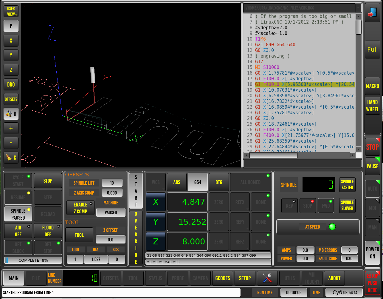
Task: Click the exit door icon button
Action: 372,13
